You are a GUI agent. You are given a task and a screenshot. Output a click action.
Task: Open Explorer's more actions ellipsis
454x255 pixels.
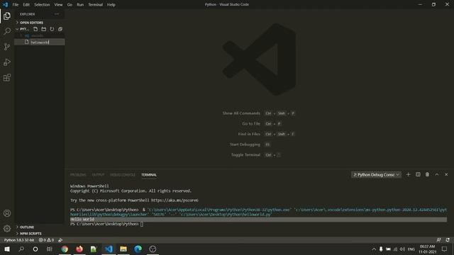point(57,14)
